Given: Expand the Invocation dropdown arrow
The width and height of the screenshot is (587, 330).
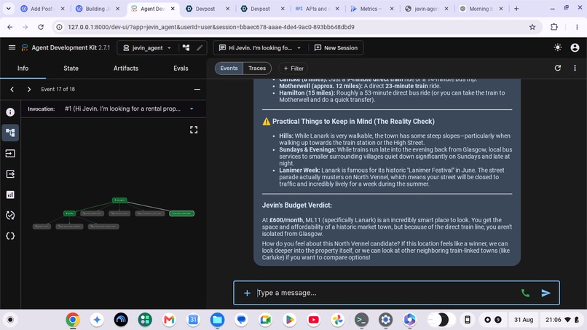Looking at the screenshot, I should [x=192, y=109].
